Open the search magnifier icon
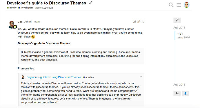The height and width of the screenshot is (108, 200). pos(171,5)
